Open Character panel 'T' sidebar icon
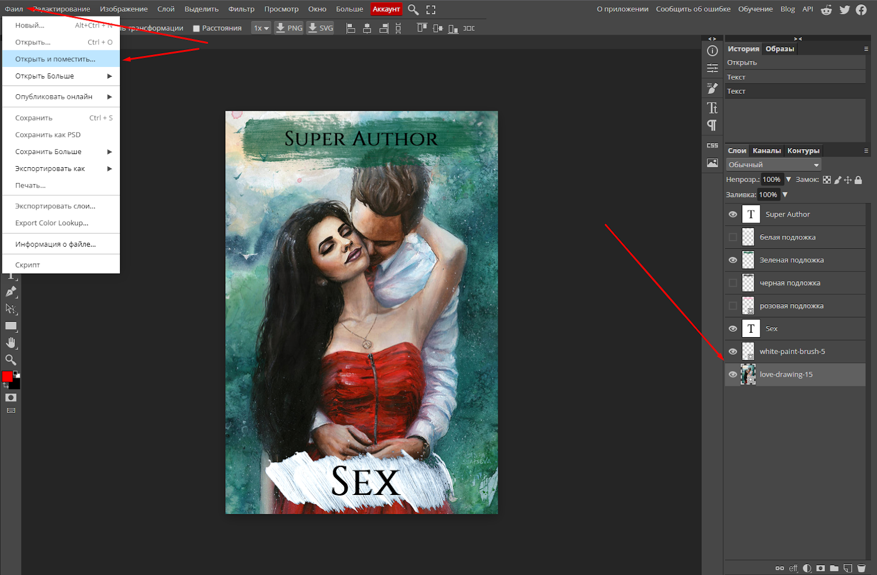Viewport: 877px width, 575px height. click(x=712, y=108)
